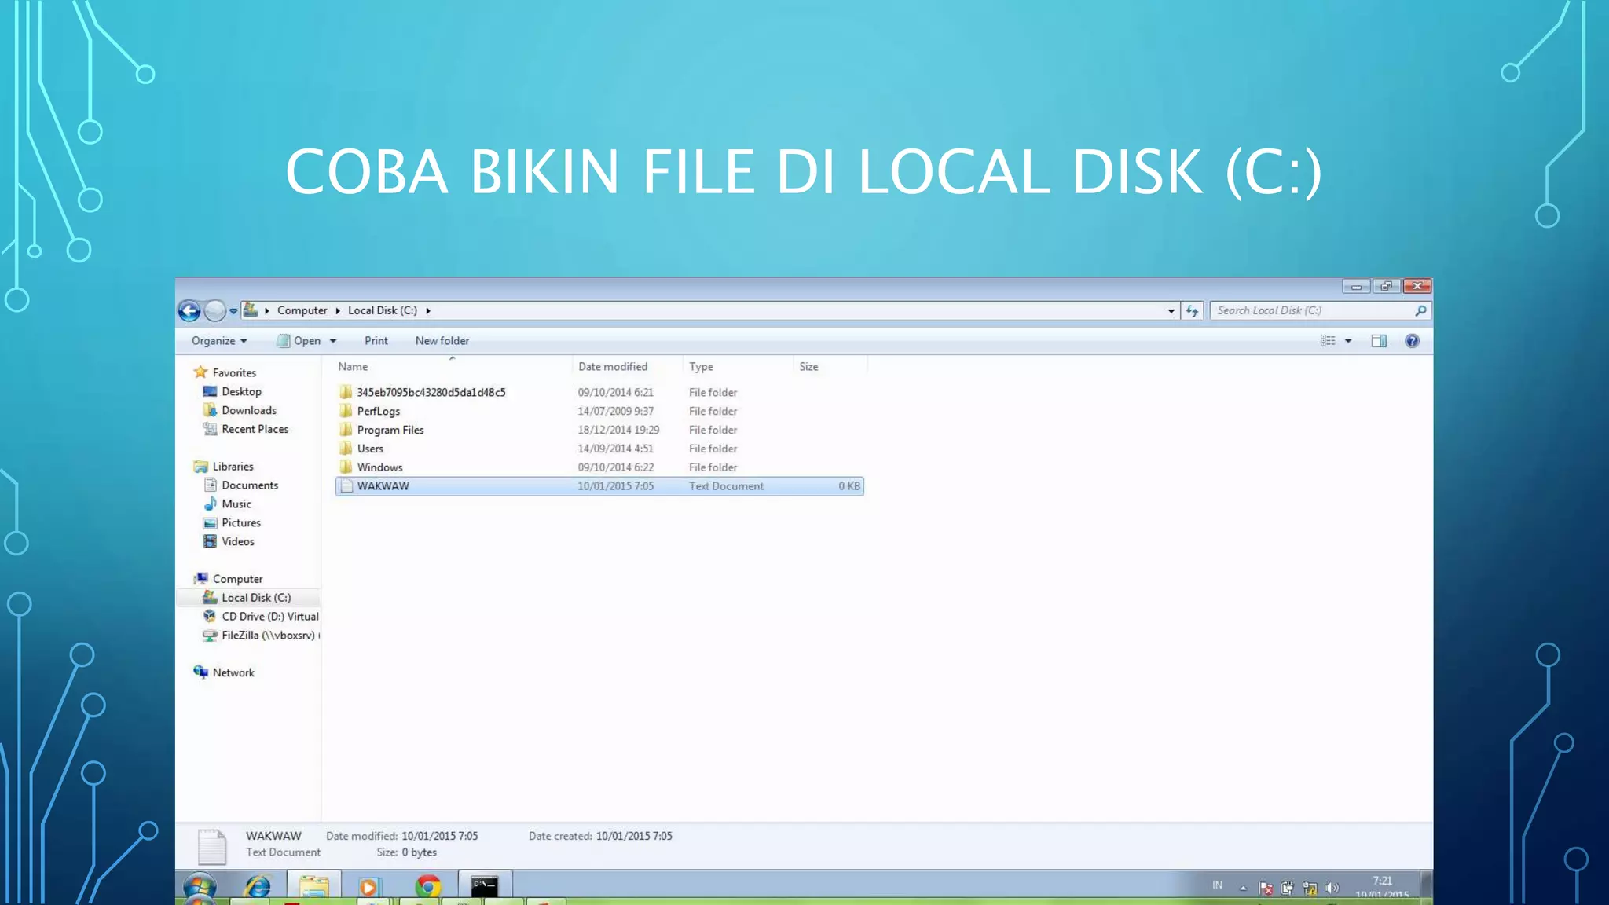Open CD Drive (D:) Virtual
Screen dimensions: 1609x905
269,617
